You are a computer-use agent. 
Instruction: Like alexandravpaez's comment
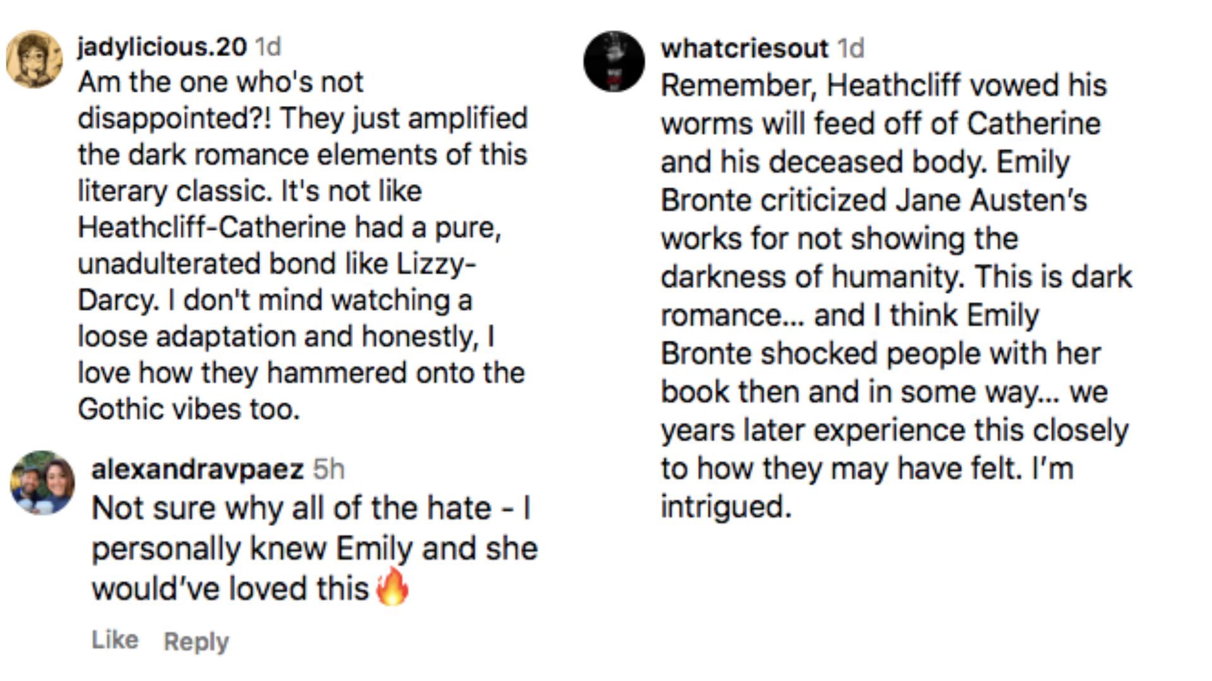pyautogui.click(x=114, y=639)
